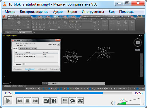Click AutoCAD ViewCube in the video
Image resolution: width=147 pixels, height=108 pixels.
point(138,43)
